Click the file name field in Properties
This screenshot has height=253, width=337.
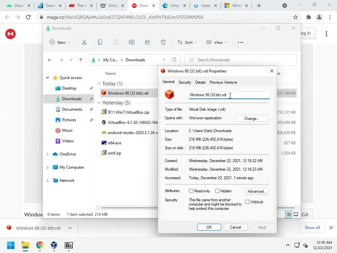(x=229, y=95)
